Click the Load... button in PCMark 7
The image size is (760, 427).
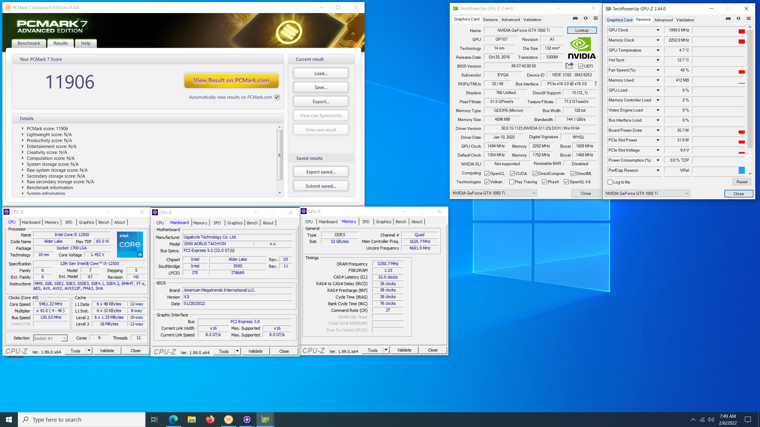(321, 73)
